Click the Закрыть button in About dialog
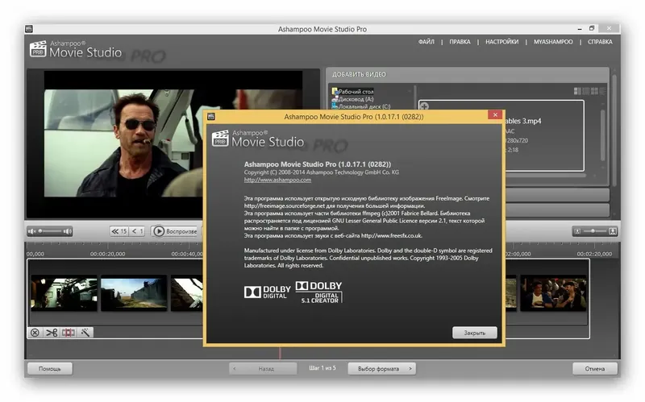Screen dimensions: 645x402 [475, 333]
